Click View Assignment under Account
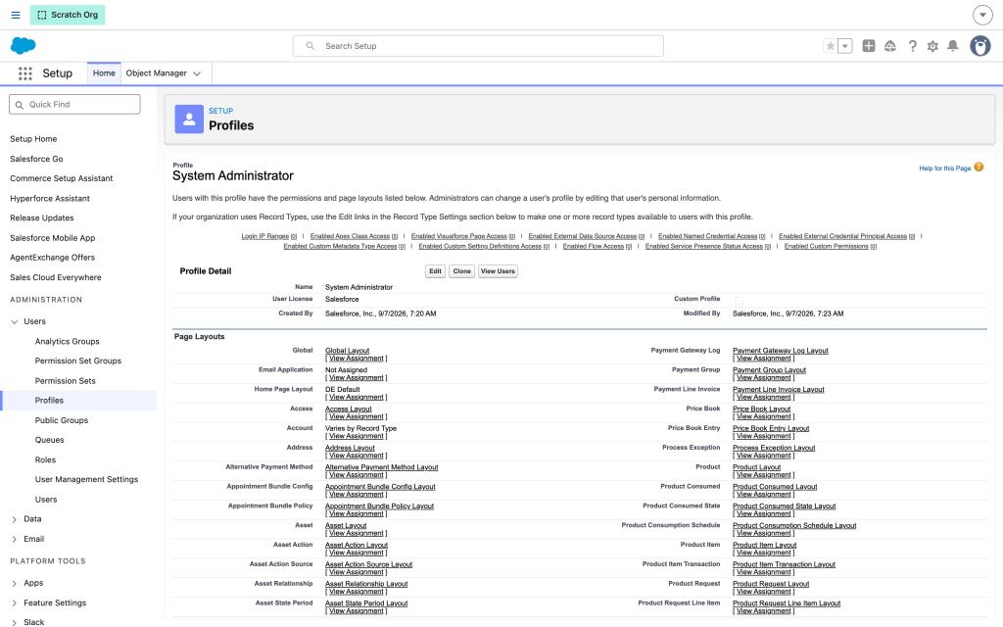 pyautogui.click(x=357, y=436)
